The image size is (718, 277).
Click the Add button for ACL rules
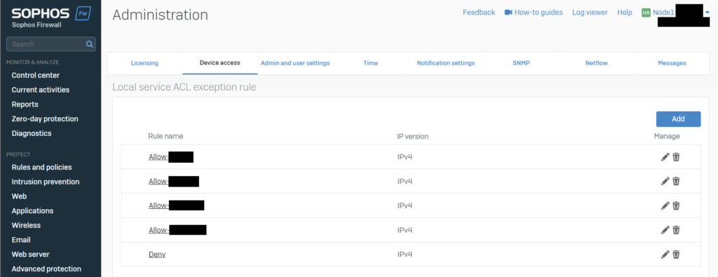coord(678,119)
